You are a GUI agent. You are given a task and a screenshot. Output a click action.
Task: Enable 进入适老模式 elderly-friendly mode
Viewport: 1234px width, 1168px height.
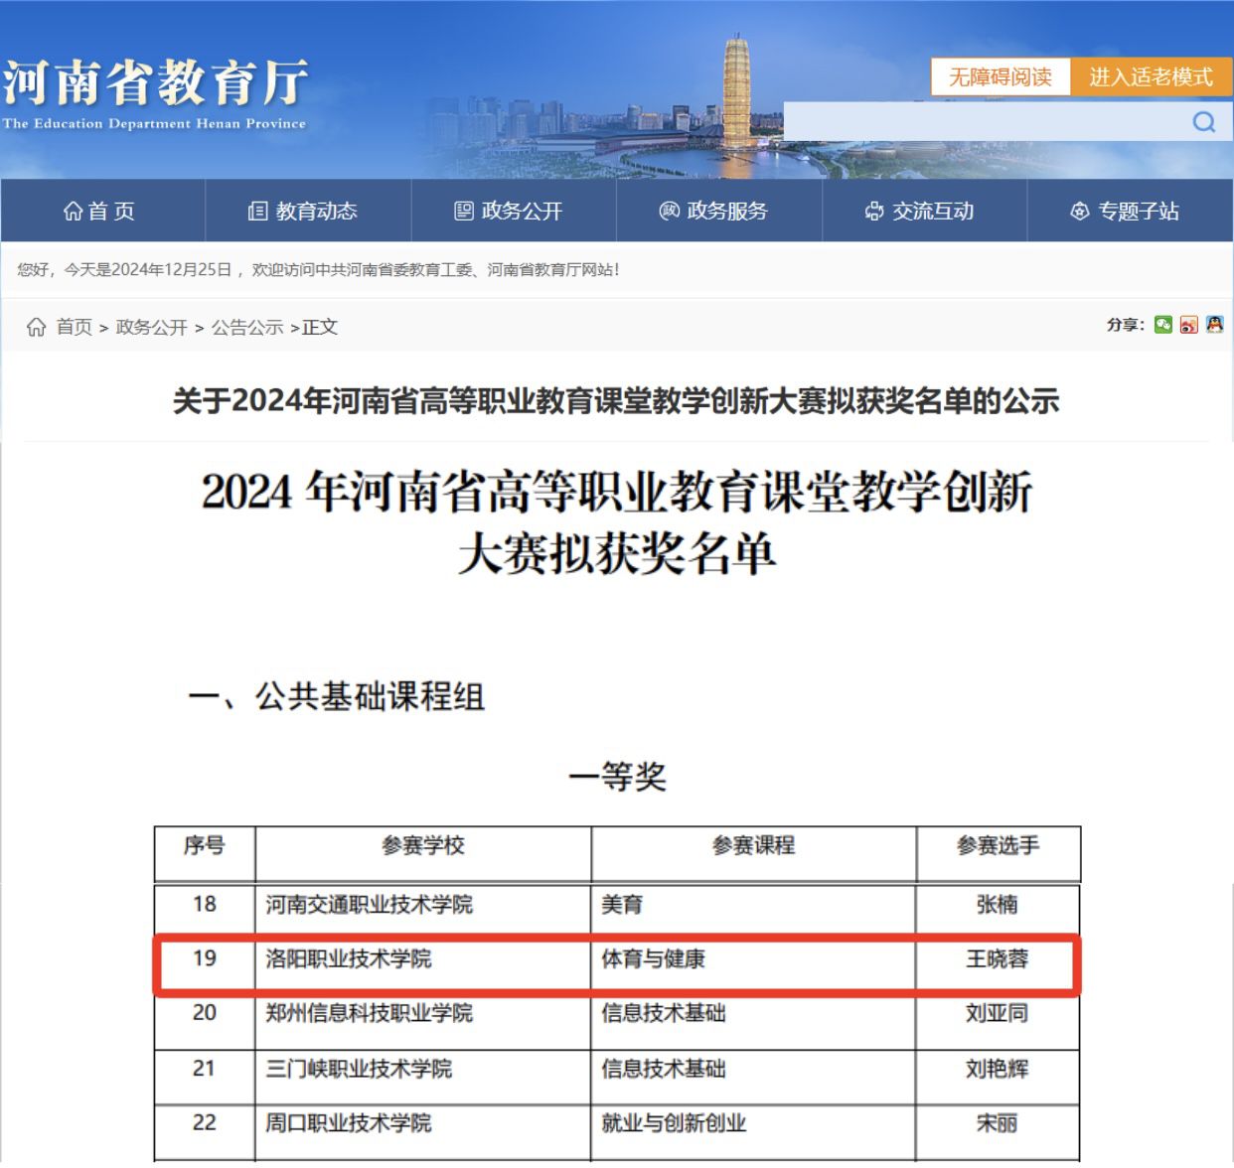1151,76
